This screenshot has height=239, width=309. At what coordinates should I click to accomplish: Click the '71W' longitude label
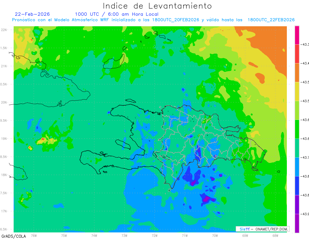point(185,235)
